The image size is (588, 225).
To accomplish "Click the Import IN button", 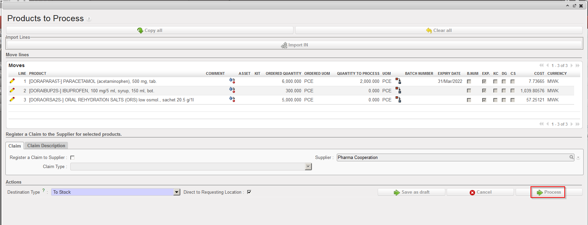I will tap(294, 45).
